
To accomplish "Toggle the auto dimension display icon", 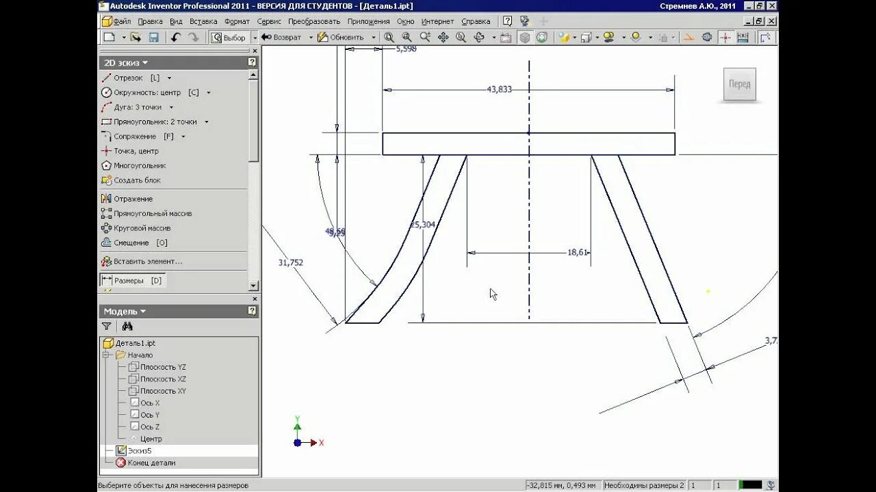I will [743, 37].
